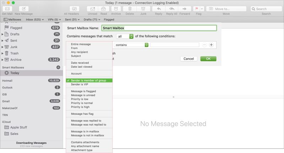The height and width of the screenshot is (153, 284).
Task: Click the Junk toolbar icon
Action: (x=143, y=9)
